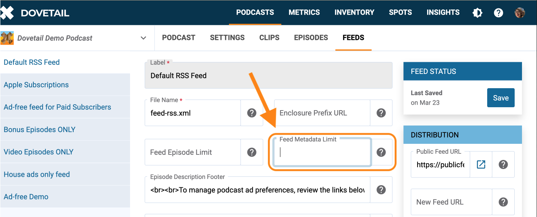Open the Bonus Episodes ONLY feed

point(40,130)
